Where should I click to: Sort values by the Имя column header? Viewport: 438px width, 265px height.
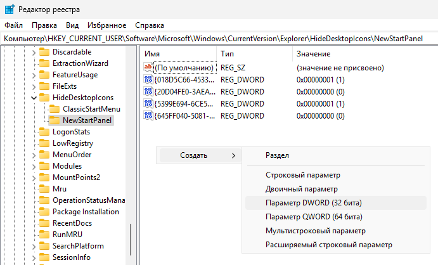click(x=177, y=54)
